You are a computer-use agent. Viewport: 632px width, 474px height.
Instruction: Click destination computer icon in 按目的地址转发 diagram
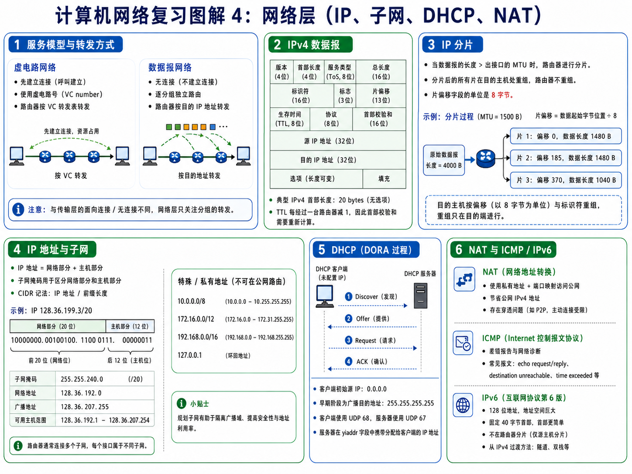click(243, 156)
